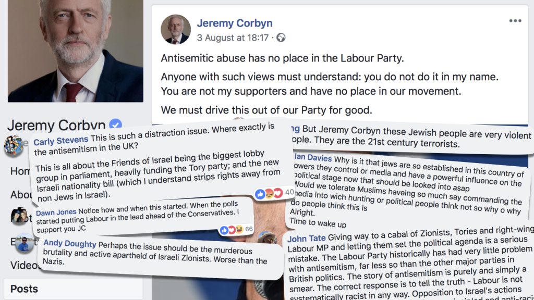Open Ian Davies' commenter profile link

click(x=313, y=157)
